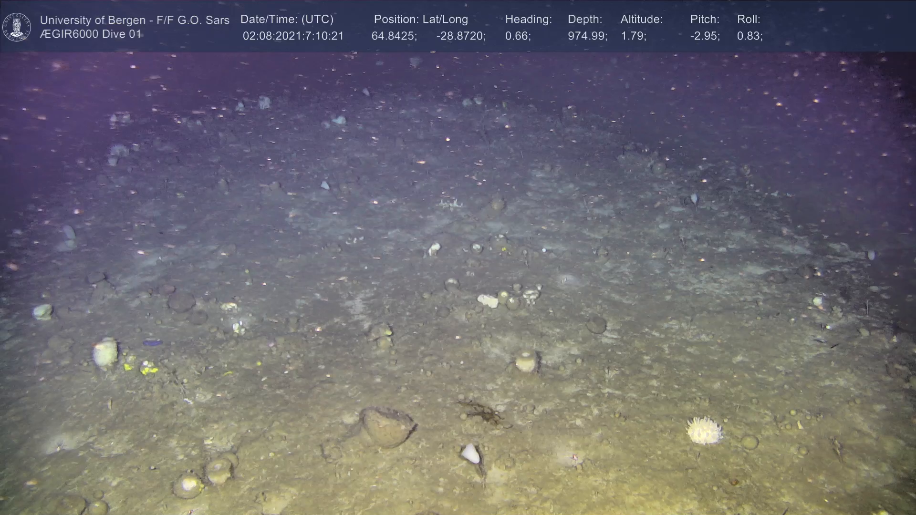Screen dimensions: 916x515
Task: Click the Heading: header label
Action: point(528,20)
